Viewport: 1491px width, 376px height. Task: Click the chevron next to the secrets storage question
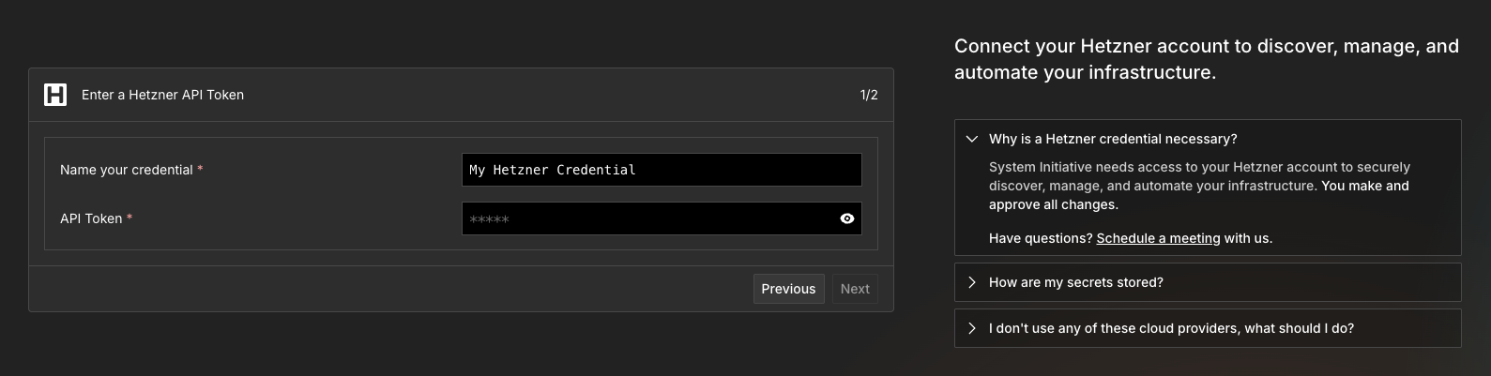pyautogui.click(x=972, y=282)
